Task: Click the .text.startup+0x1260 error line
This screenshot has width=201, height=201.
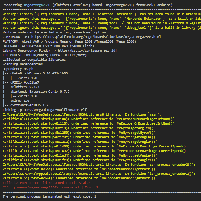Action: pos(79,133)
